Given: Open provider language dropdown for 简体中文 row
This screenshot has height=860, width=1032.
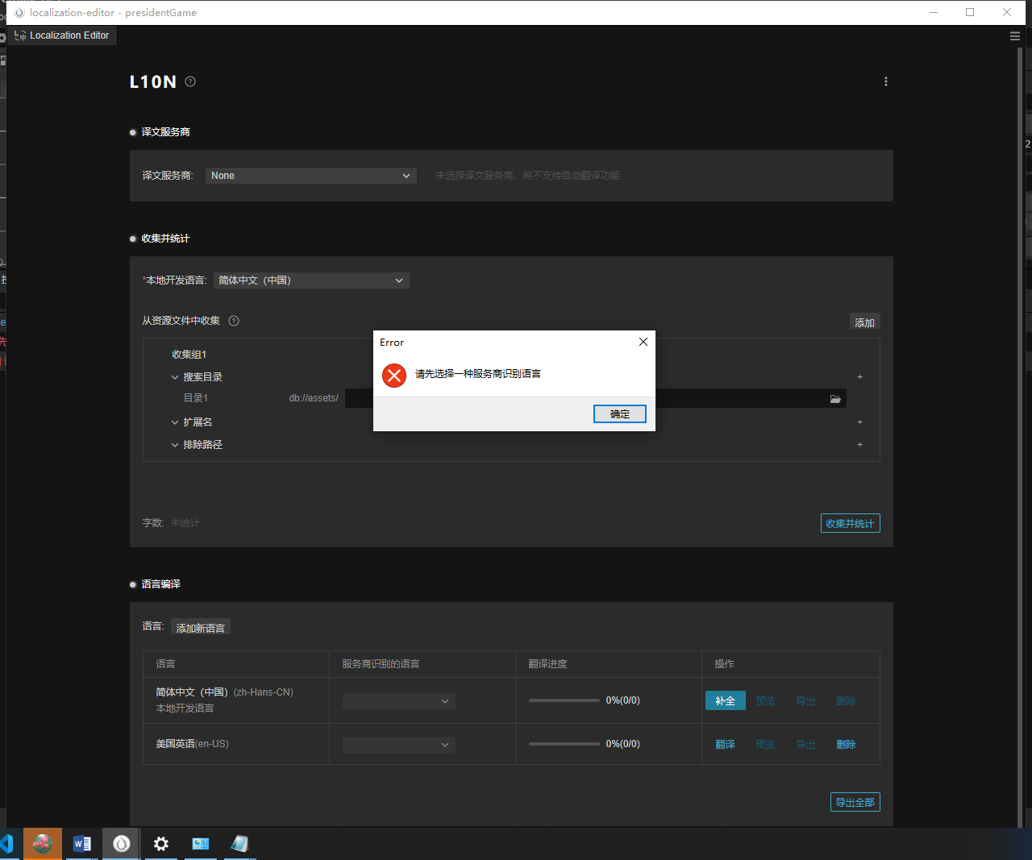Looking at the screenshot, I should tap(399, 701).
